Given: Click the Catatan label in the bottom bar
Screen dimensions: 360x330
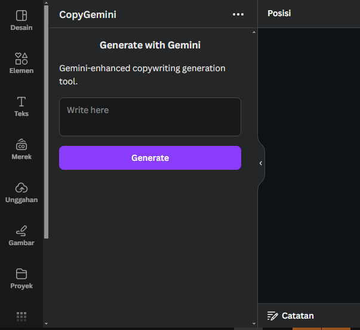Looking at the screenshot, I should pyautogui.click(x=297, y=316).
